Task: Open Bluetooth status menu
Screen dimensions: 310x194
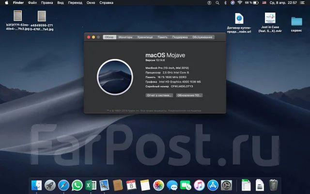Action: tap(225, 3)
